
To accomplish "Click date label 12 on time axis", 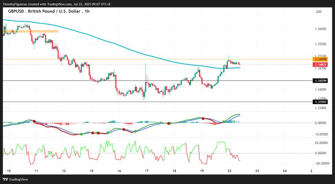I will pos(64,171).
